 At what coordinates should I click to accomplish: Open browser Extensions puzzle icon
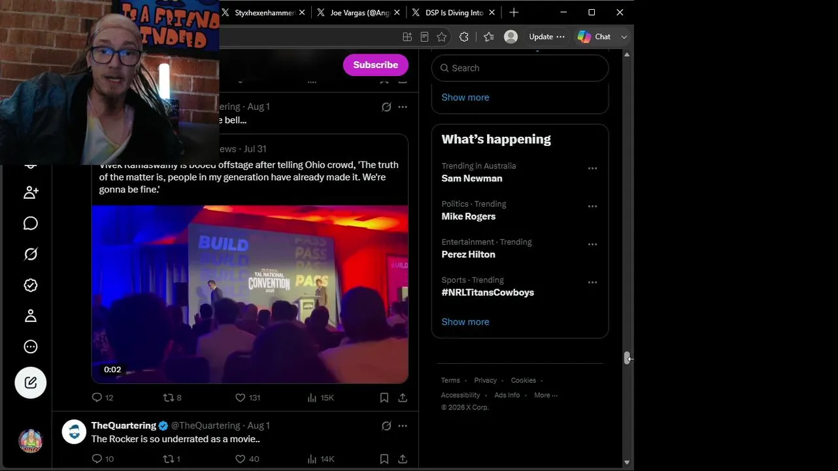tap(464, 37)
